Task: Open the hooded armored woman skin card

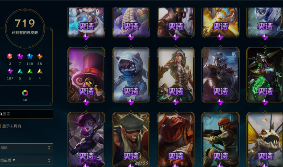Action: click(176, 75)
